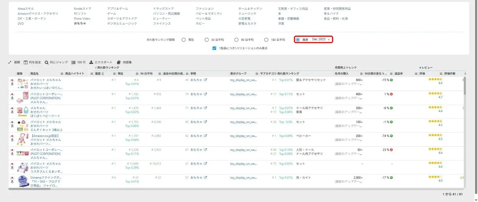Click the external link icon in the ばくばくベビーフード row

pos(205,108)
